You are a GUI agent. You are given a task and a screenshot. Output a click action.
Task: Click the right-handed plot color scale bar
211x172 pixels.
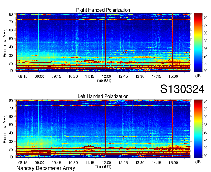click(x=198, y=43)
